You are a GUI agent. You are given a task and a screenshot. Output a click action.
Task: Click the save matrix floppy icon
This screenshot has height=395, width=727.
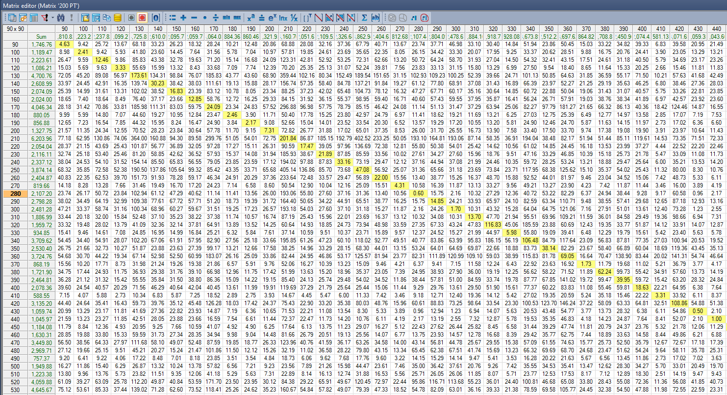[96, 18]
